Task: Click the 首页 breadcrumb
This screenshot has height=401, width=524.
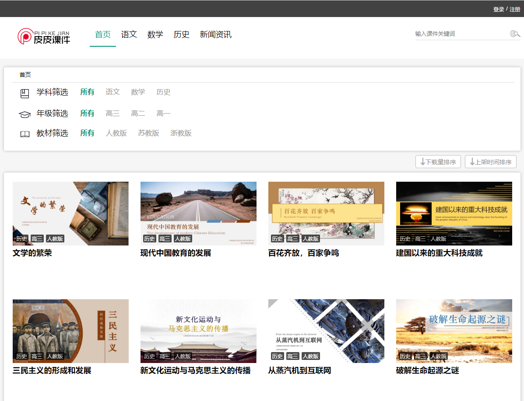Action: 25,75
